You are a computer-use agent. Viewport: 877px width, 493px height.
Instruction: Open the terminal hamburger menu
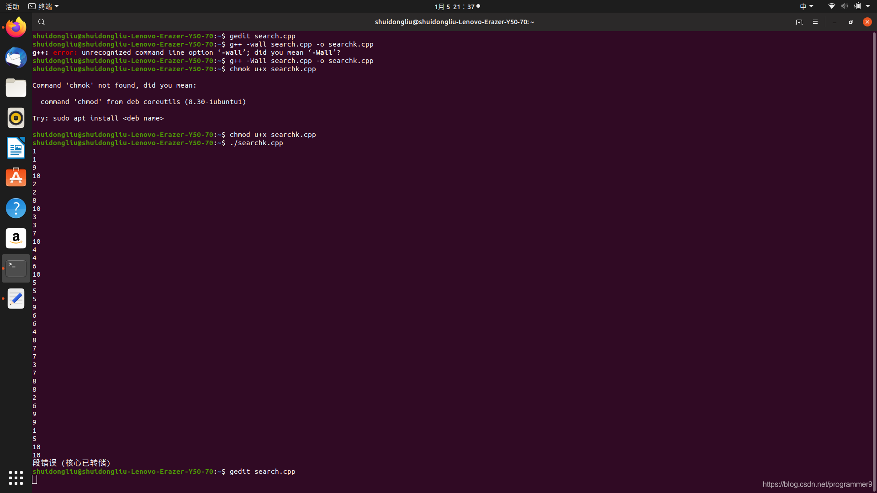(815, 22)
